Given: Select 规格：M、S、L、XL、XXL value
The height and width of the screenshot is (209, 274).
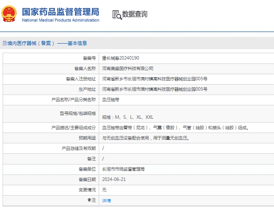Looking at the screenshot, I should pos(128,117).
